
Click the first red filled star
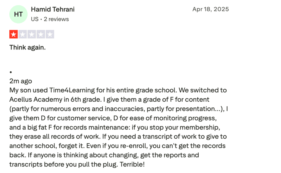13,34
